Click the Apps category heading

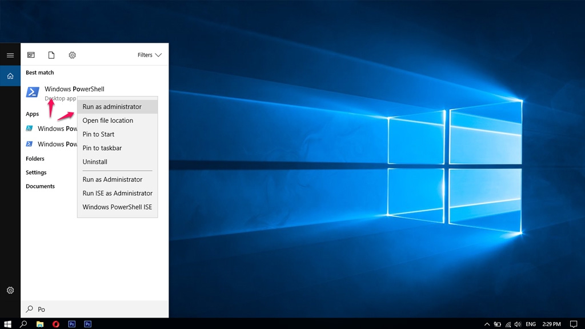tap(32, 114)
